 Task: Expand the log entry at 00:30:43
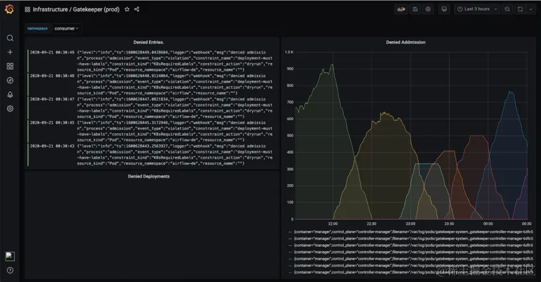[151, 155]
